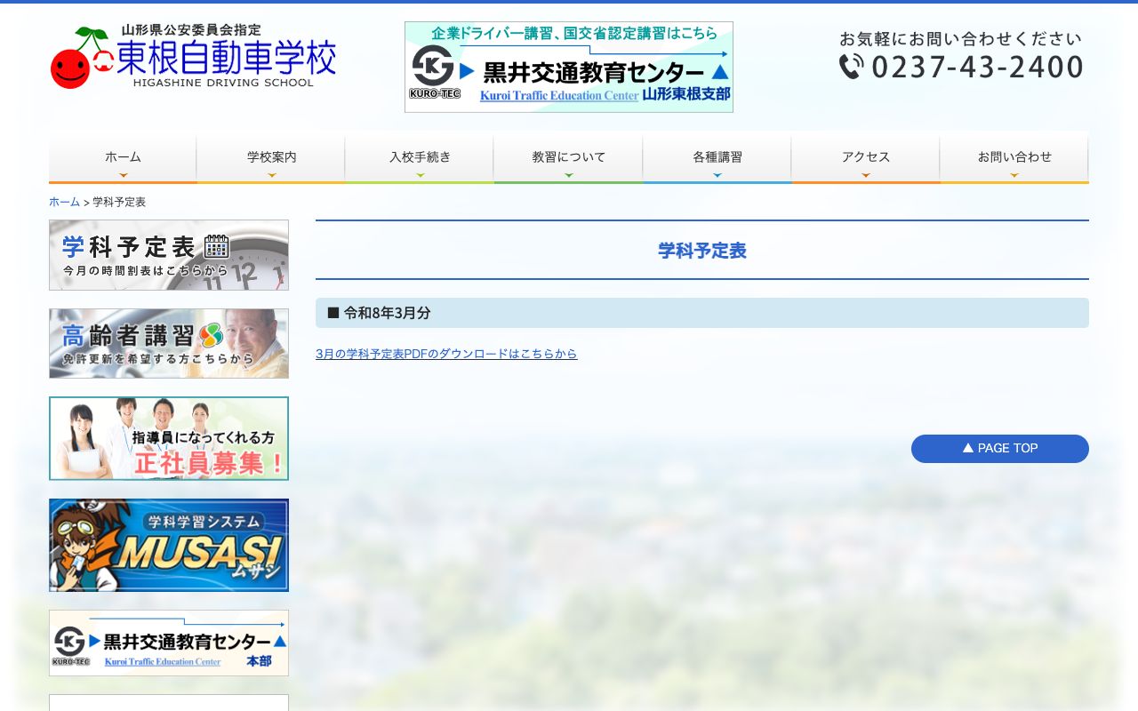Click the KURO-TEC logo in header banner
Screen dimensions: 1138x711
434,68
